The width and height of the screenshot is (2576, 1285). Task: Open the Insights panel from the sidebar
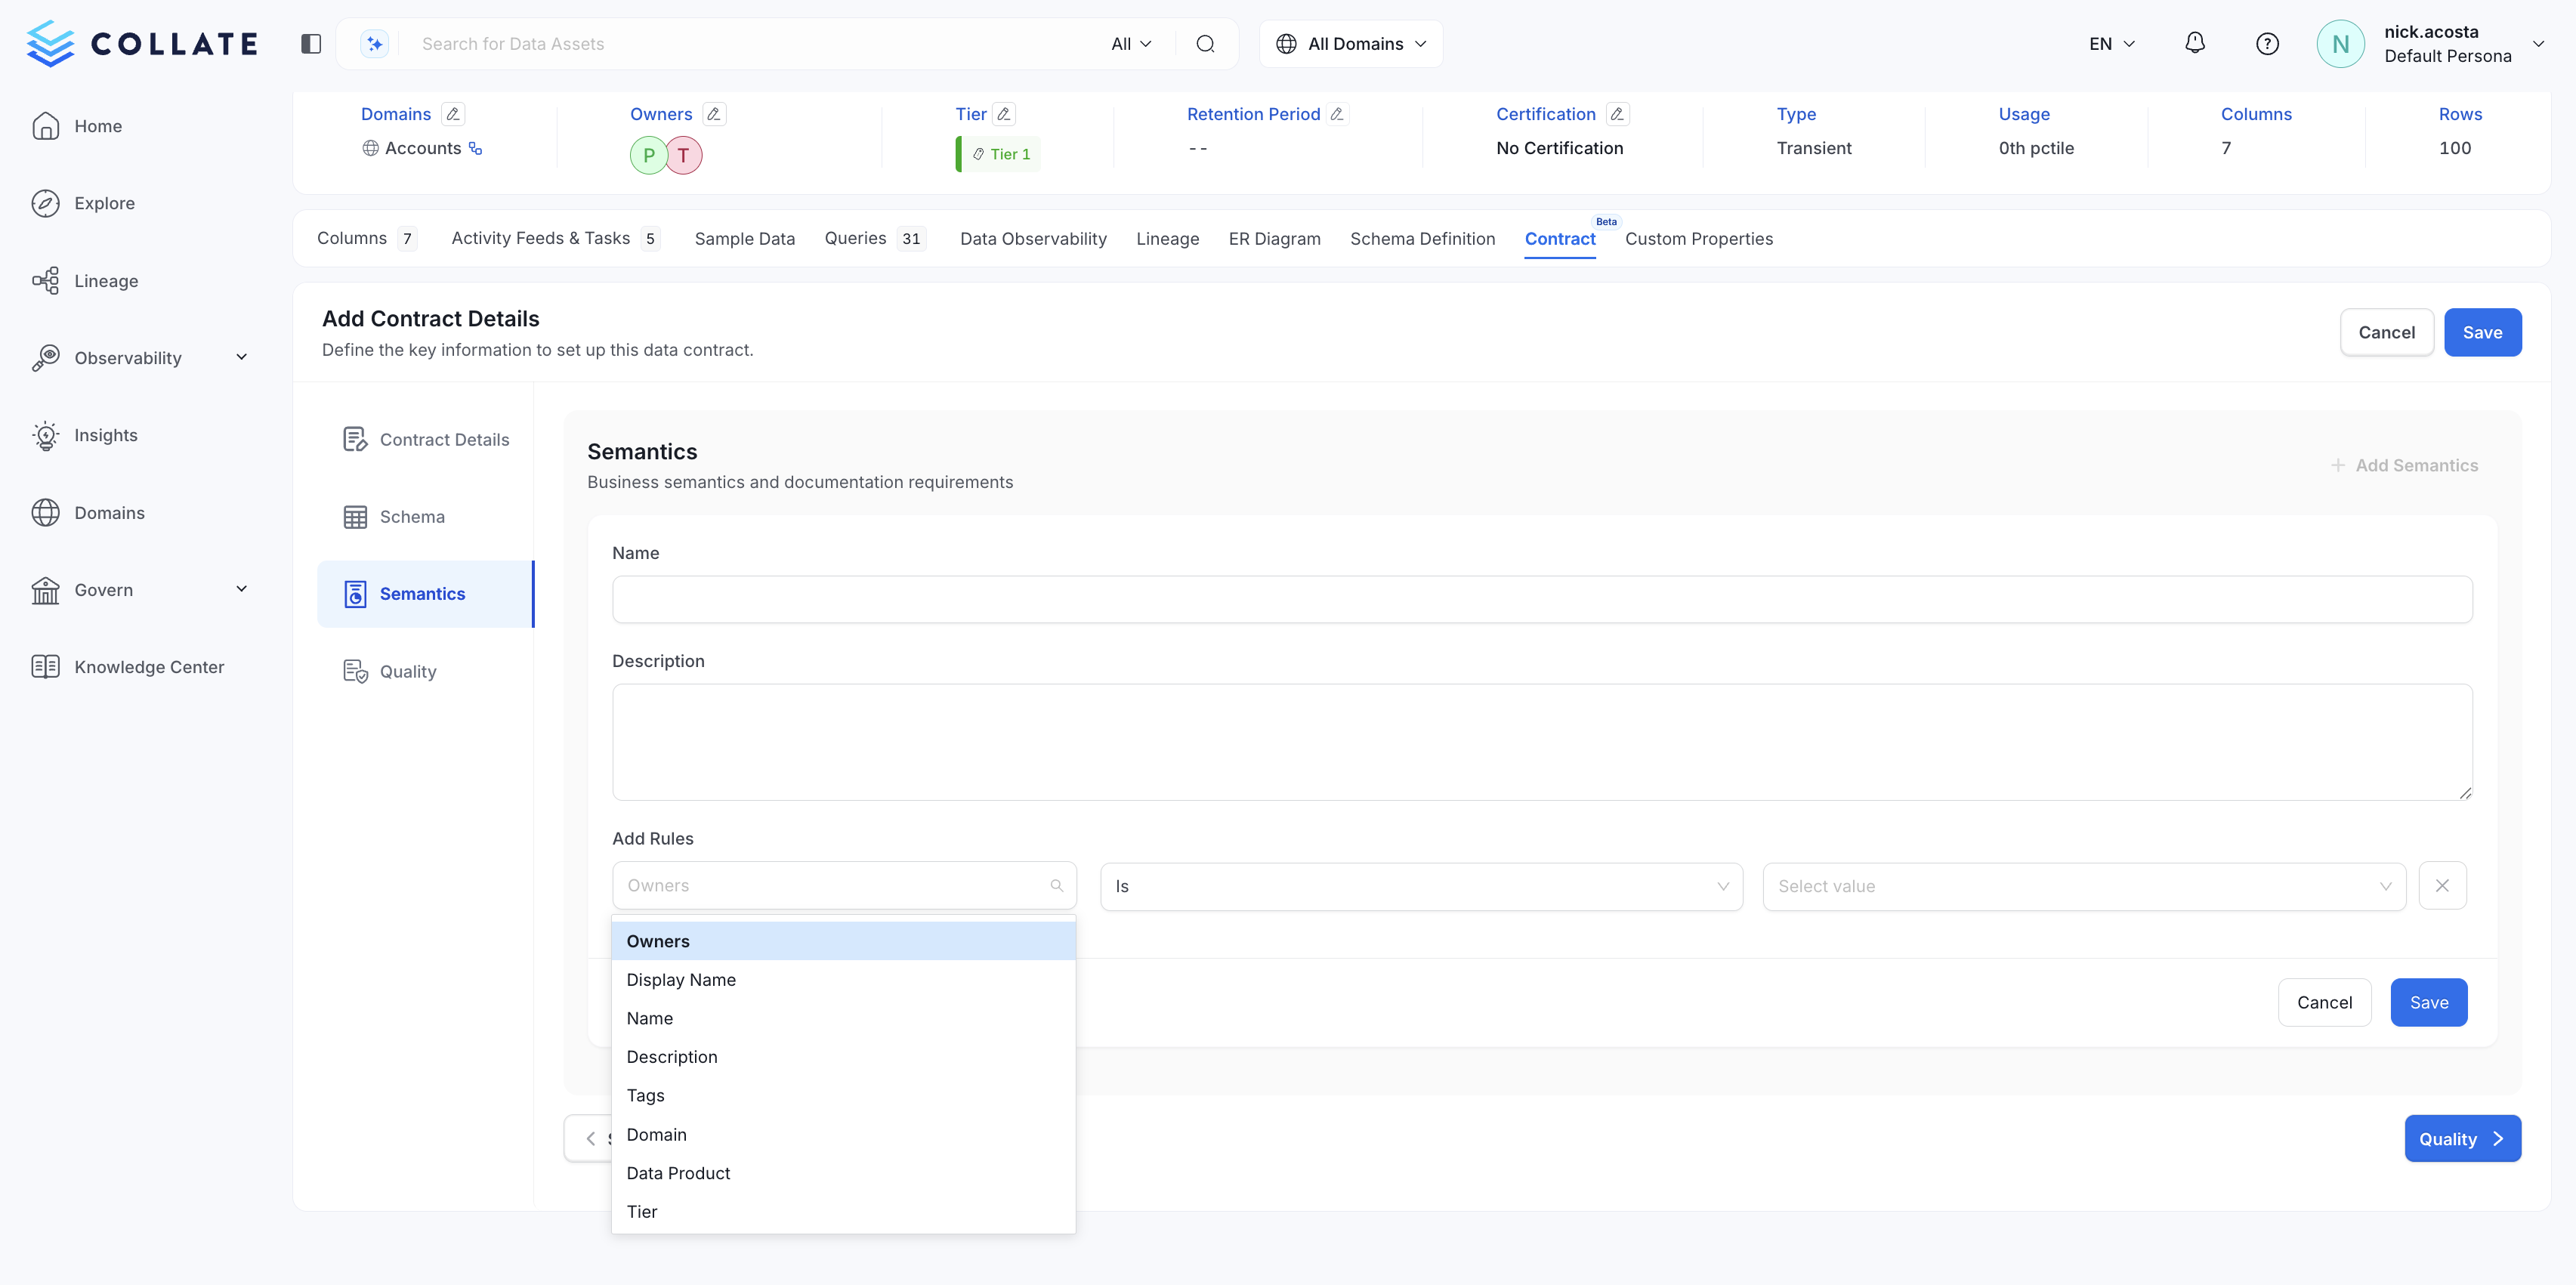tap(46, 435)
